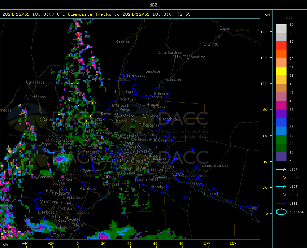Click the L_Vegas map label

pos(44,144)
